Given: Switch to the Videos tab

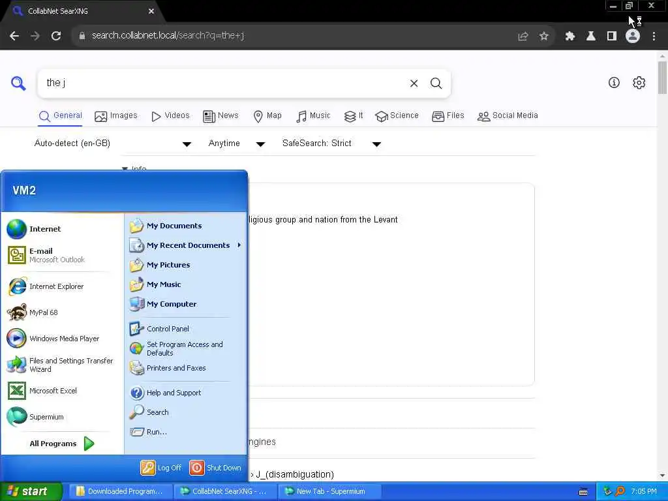Looking at the screenshot, I should (x=170, y=116).
